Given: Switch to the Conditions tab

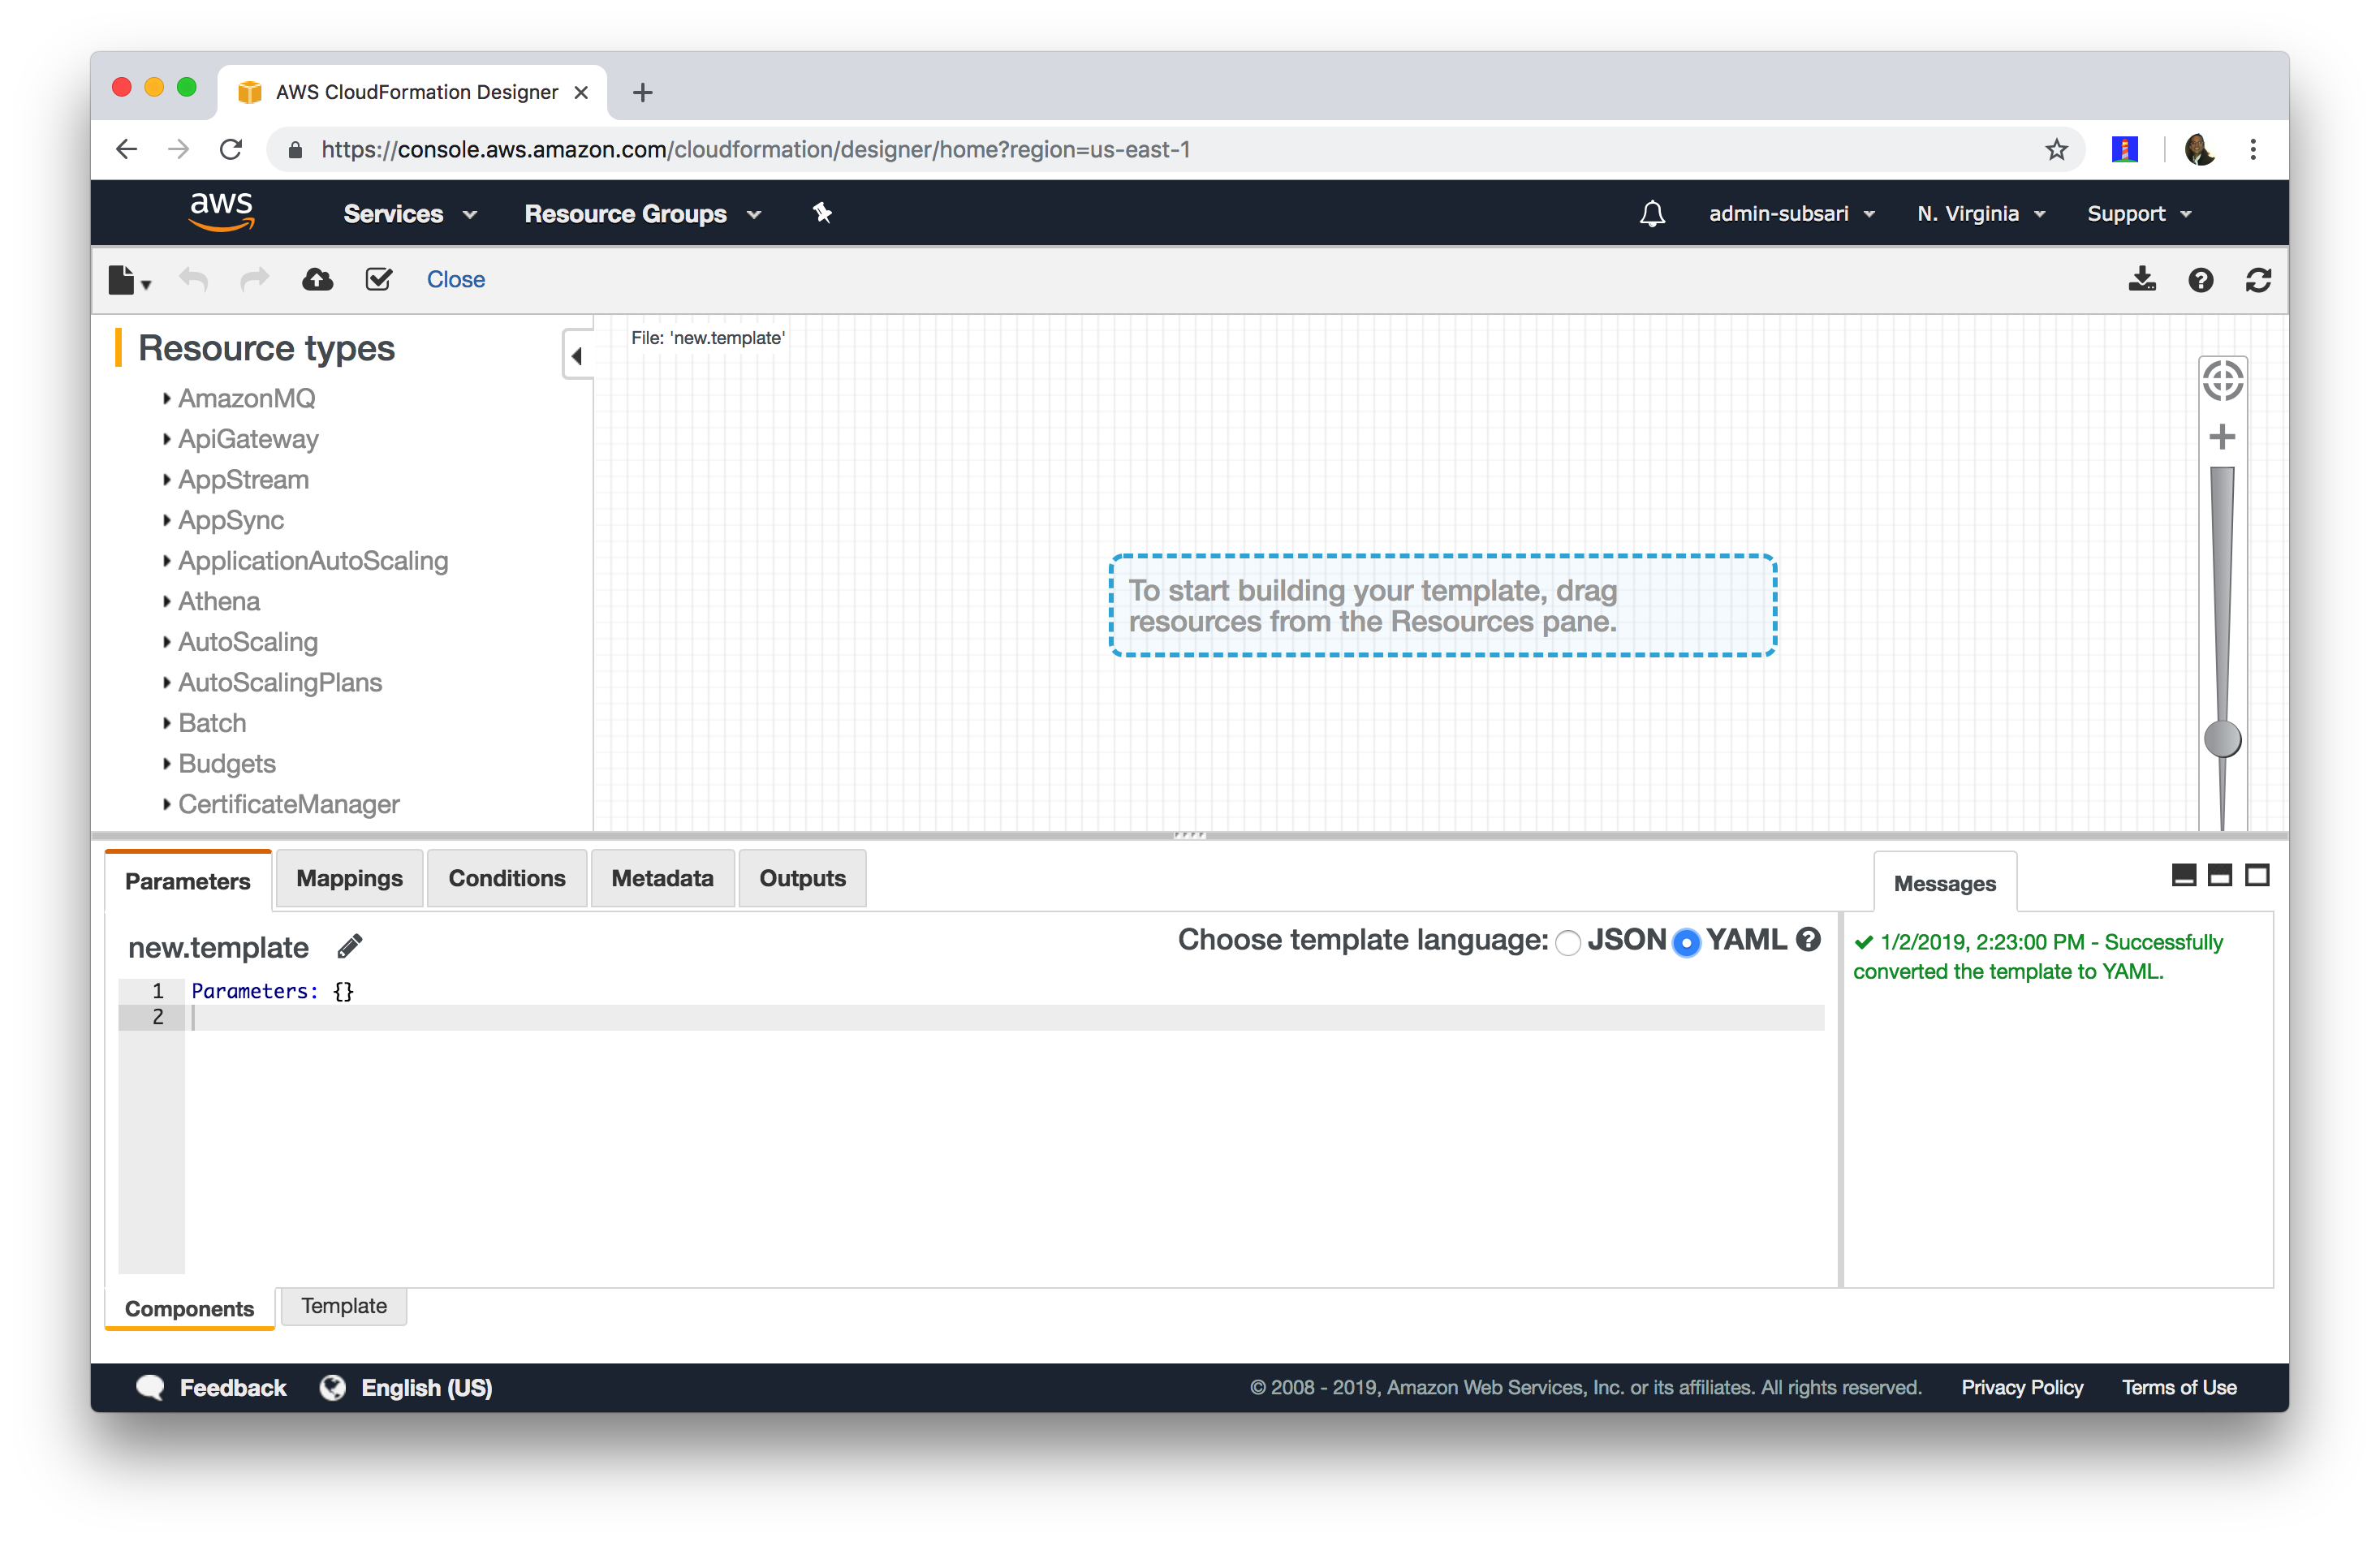Looking at the screenshot, I should (507, 878).
